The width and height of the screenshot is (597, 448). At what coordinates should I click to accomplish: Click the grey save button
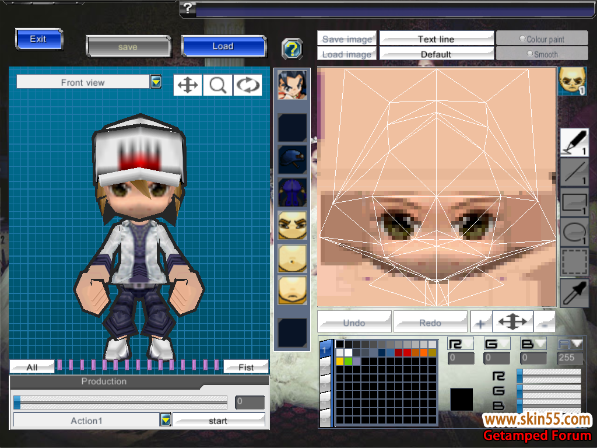coord(128,47)
